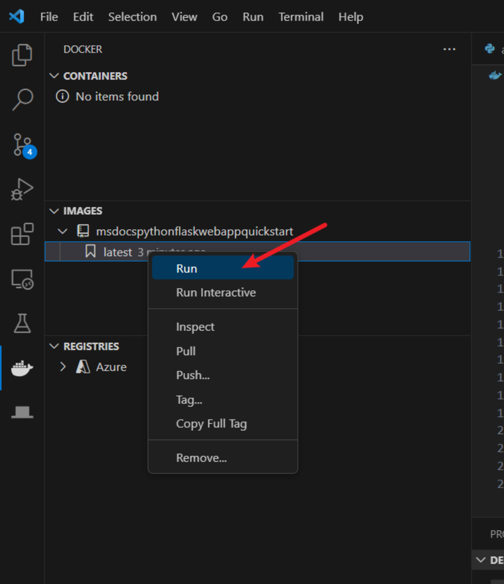Choose Run Interactive from context menu
Viewport: 504px width, 584px height.
click(222, 293)
